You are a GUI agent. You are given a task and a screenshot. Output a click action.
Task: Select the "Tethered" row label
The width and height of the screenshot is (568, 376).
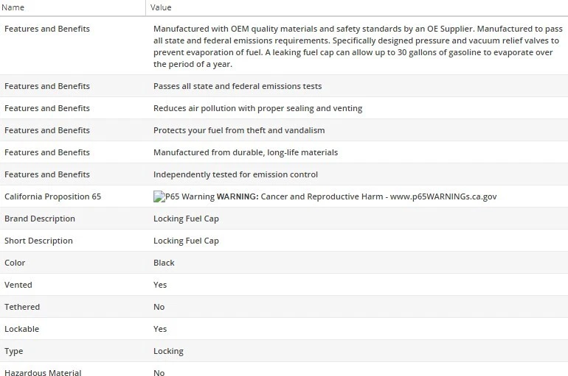pos(22,307)
